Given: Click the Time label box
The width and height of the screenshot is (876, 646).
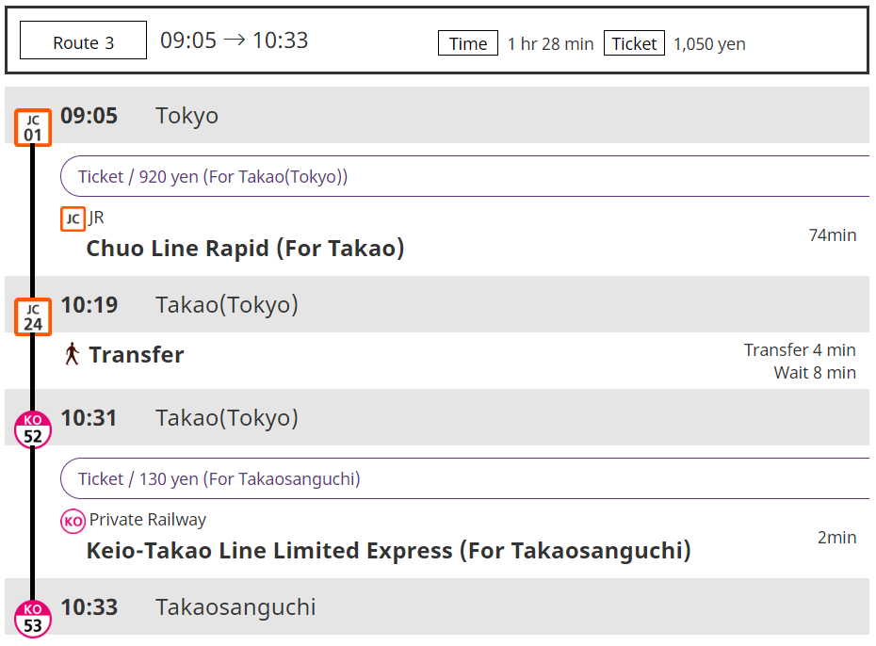Looking at the screenshot, I should coord(468,43).
